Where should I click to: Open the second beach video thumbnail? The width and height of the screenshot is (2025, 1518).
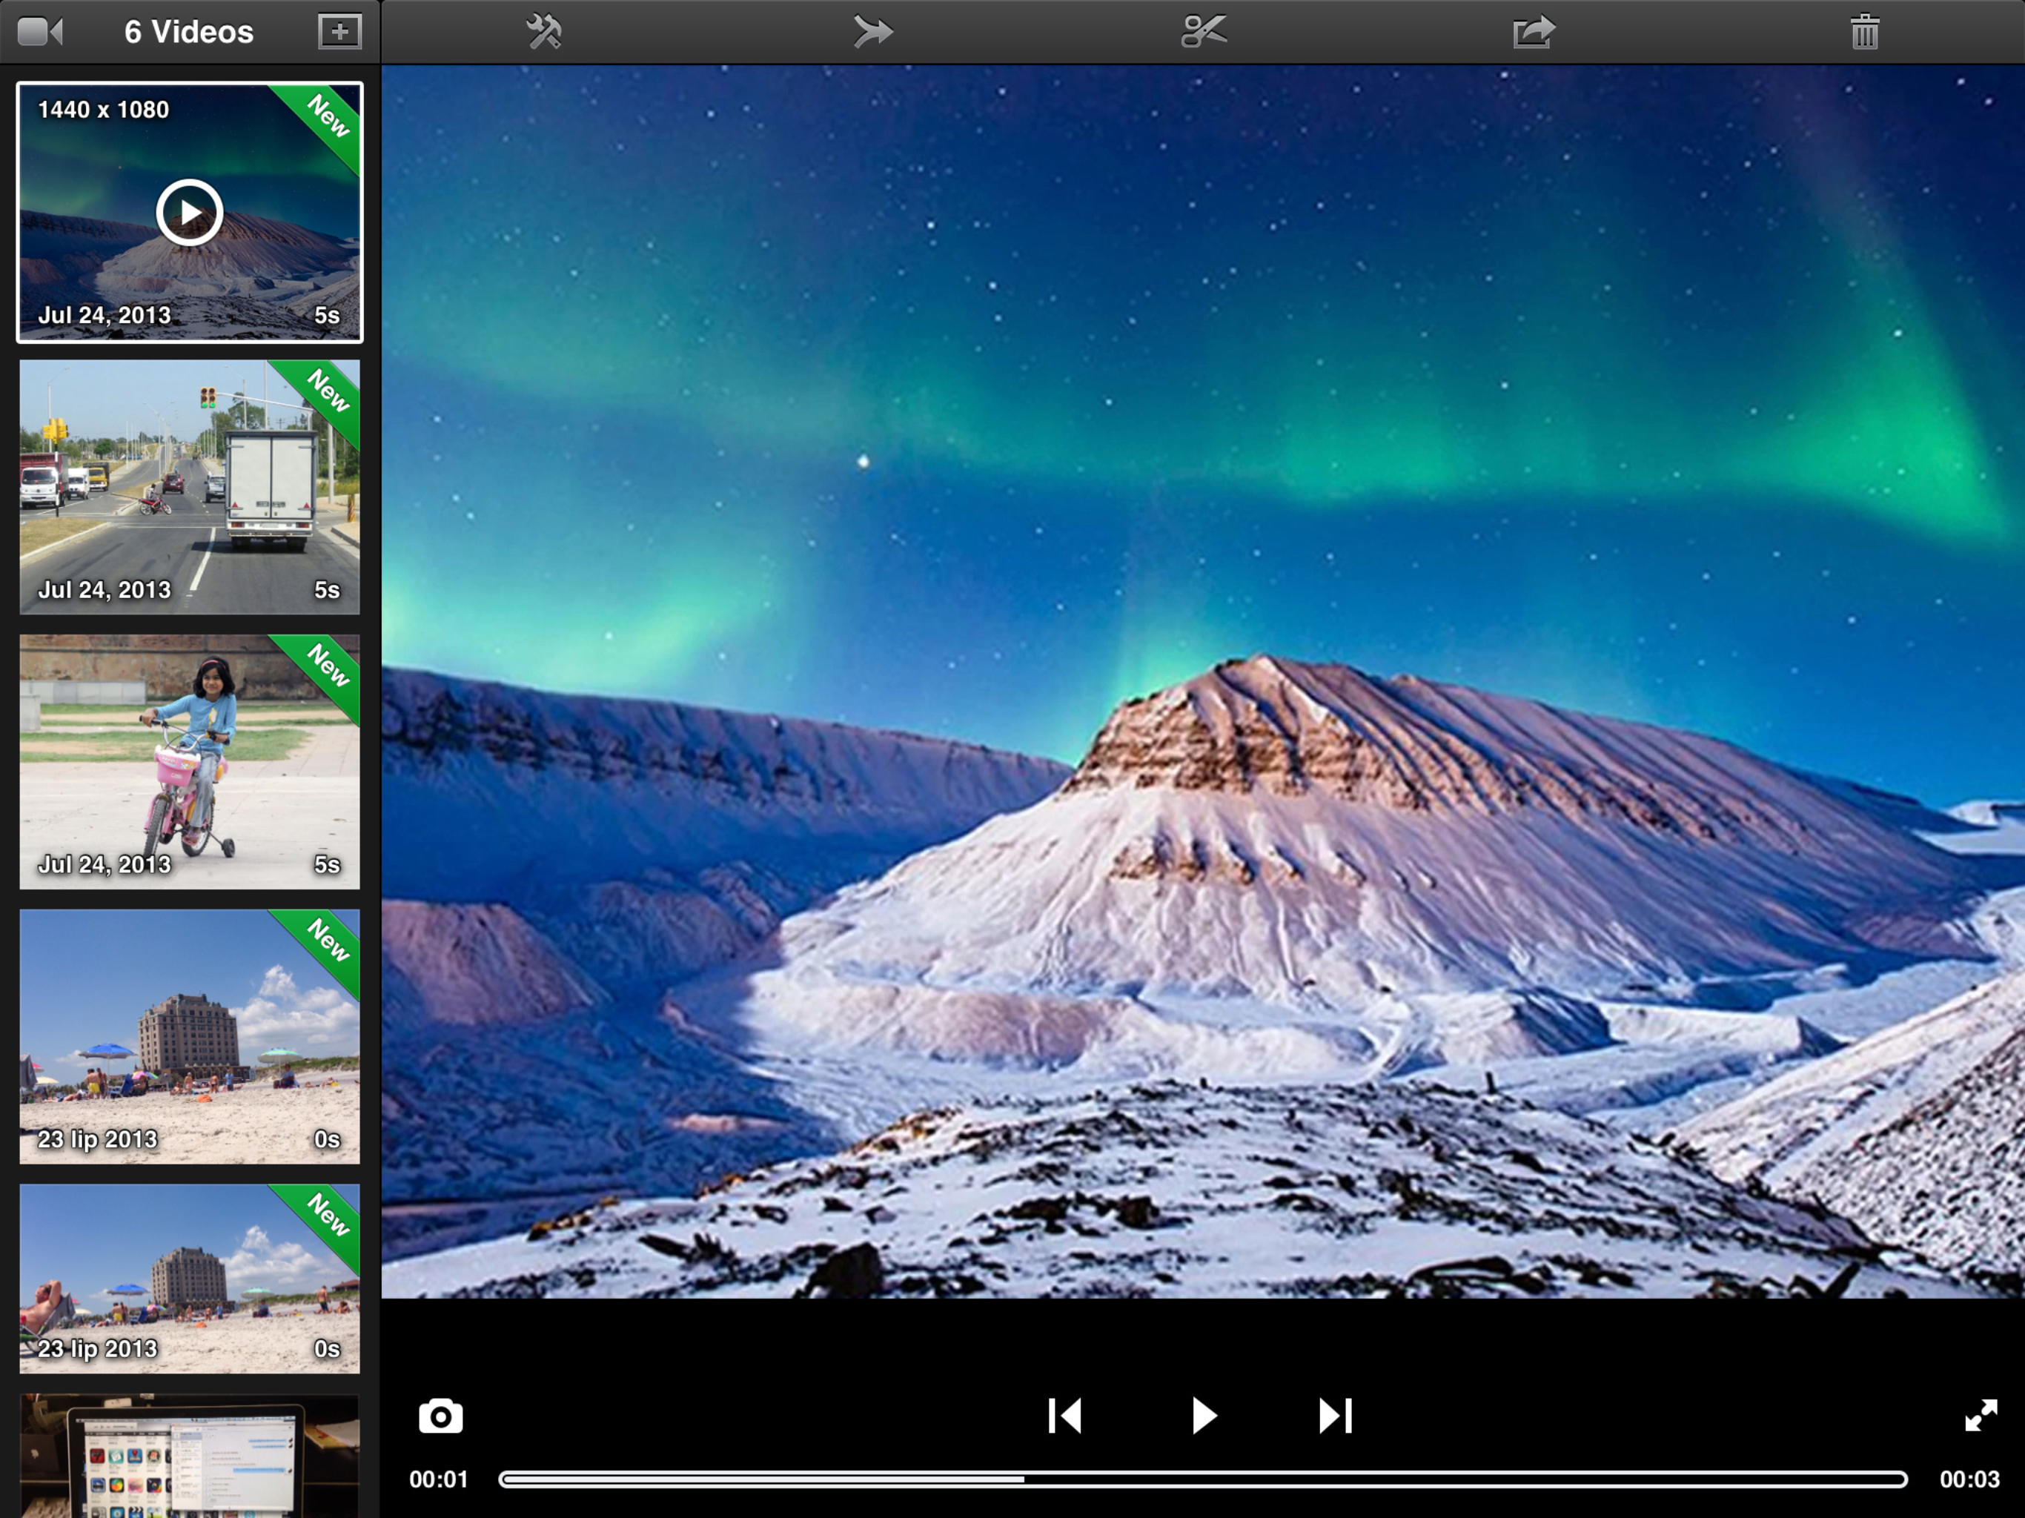point(190,1278)
